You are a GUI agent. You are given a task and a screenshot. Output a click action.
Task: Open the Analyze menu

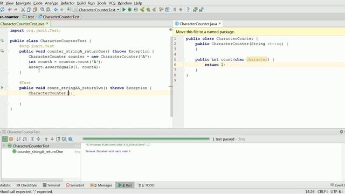(52, 3)
